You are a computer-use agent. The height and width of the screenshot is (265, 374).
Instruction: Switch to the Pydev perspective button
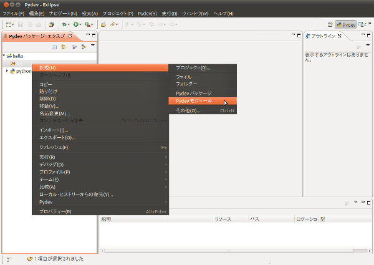[345, 24]
